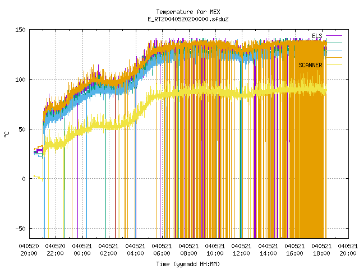
Task: Click the purple ELS legend line sample
Action: pos(334,36)
